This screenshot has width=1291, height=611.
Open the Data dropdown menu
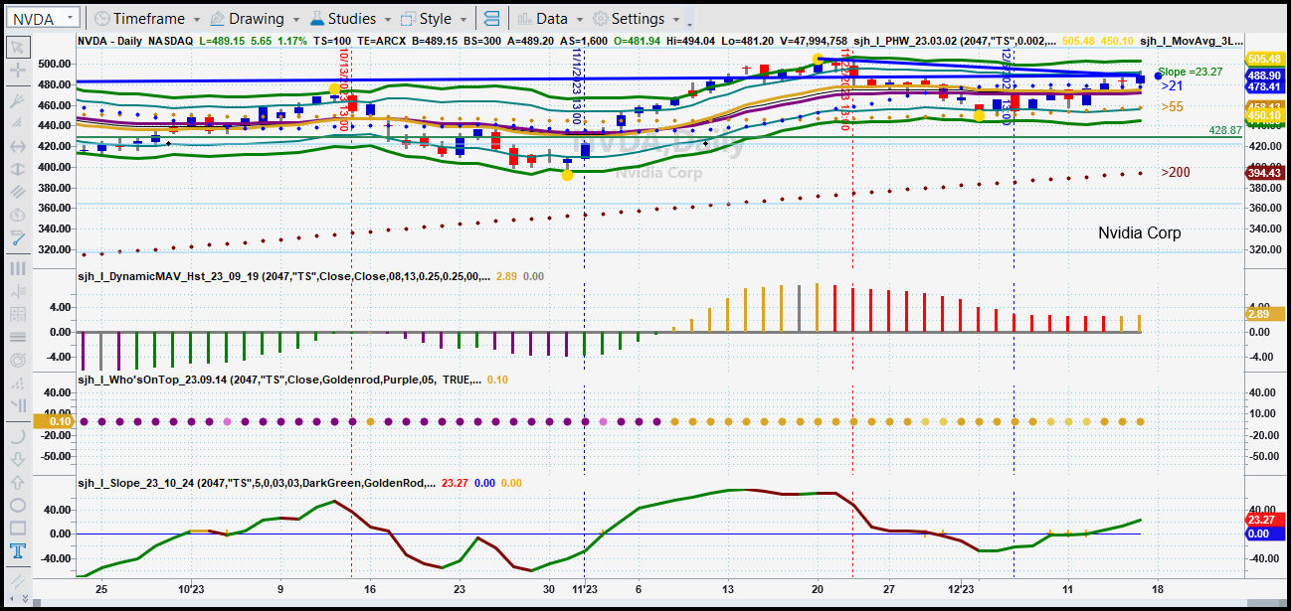(x=550, y=18)
